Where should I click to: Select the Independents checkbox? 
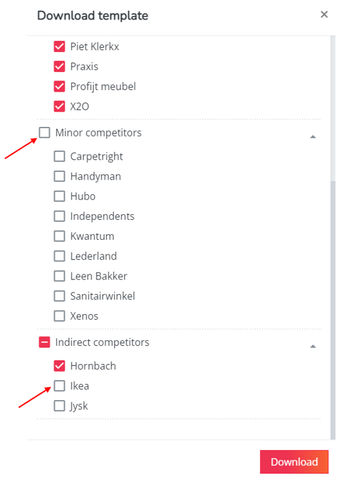[60, 216]
